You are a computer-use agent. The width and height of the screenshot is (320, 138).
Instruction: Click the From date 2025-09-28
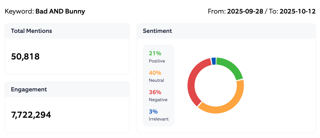245,12
